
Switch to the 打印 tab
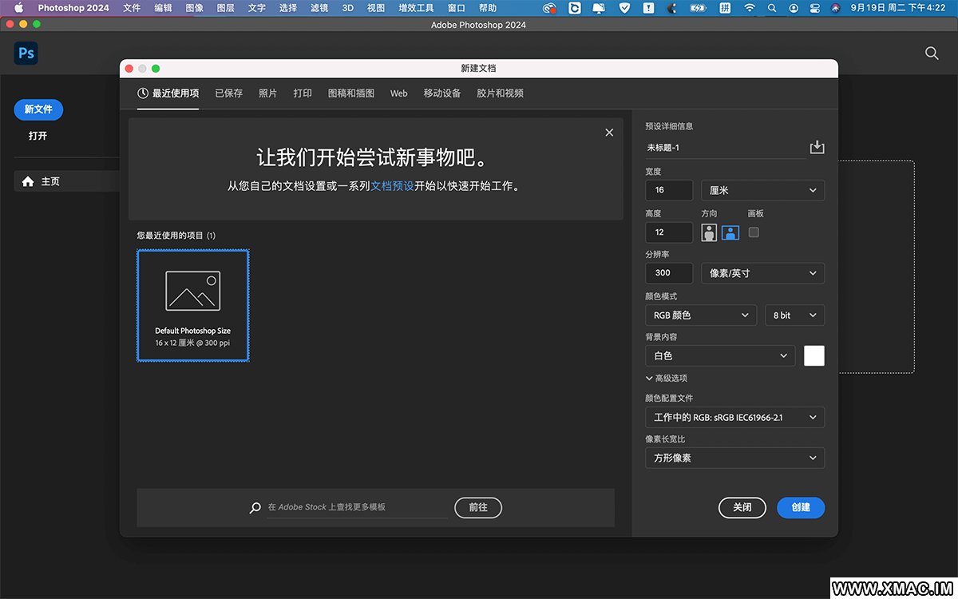tap(303, 93)
